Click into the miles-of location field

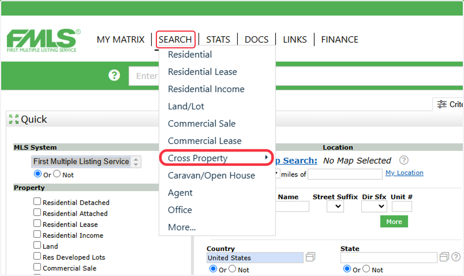pos(345,174)
